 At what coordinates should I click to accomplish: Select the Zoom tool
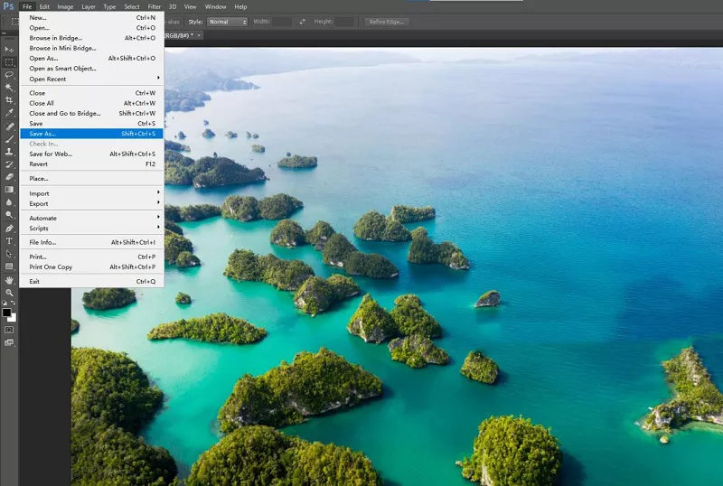tap(9, 293)
